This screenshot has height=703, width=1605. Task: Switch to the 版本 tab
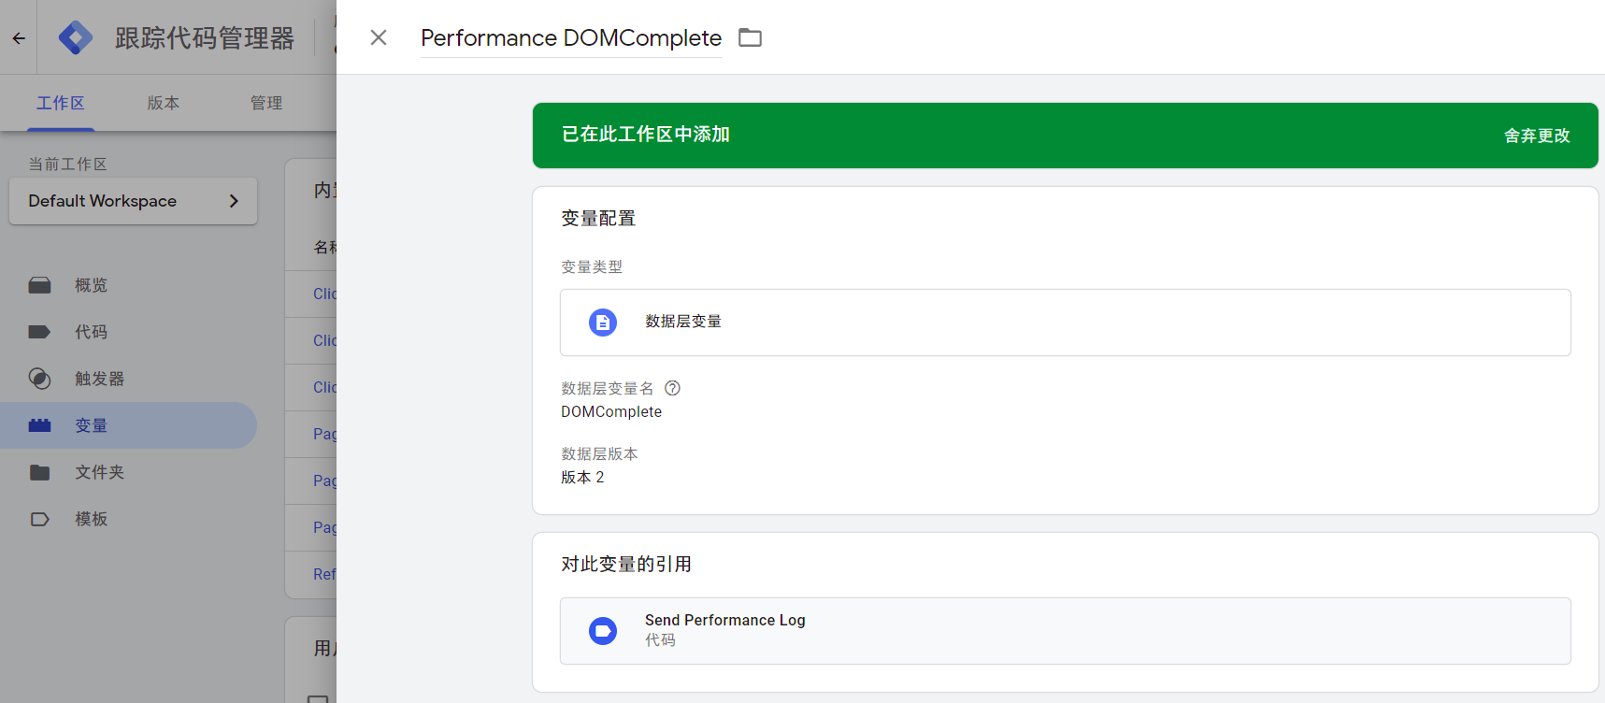(x=164, y=103)
